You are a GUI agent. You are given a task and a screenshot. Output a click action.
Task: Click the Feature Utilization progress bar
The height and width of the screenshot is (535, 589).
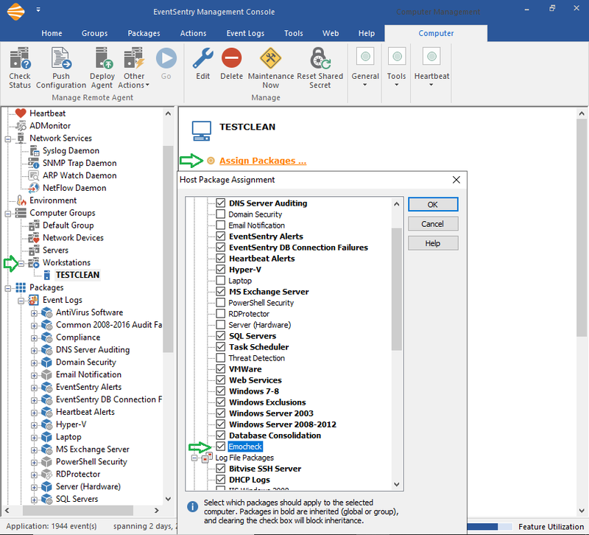click(x=489, y=526)
